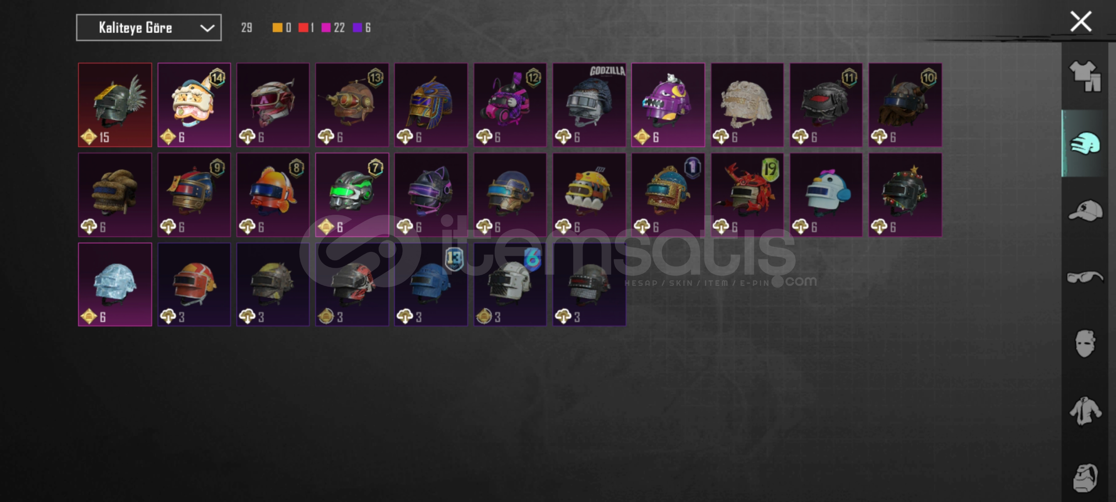This screenshot has height=502, width=1116.
Task: Click the dropdown chevron arrow beside Kaliteye Göre
Action: click(x=207, y=28)
